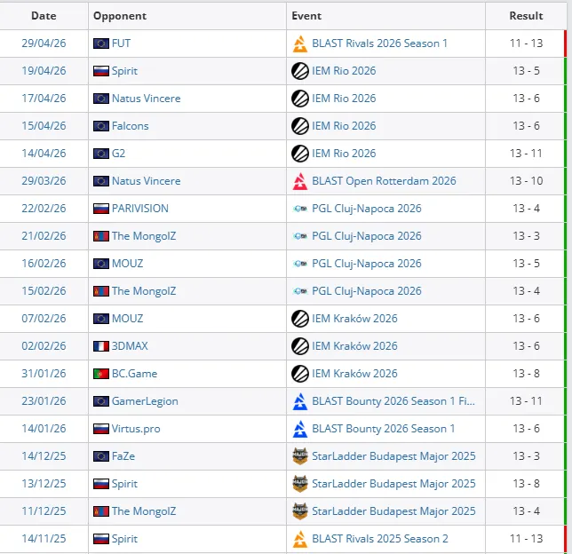Click the French flag beside 3DMAX
The height and width of the screenshot is (554, 572).
tap(101, 346)
